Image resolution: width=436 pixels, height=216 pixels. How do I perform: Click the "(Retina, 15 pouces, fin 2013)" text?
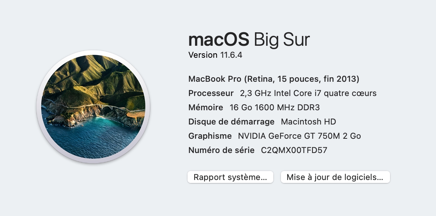[302, 79]
